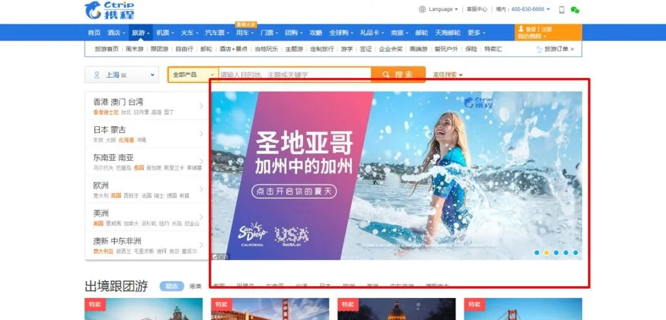Open the 上海站 city selector
666x320 pixels.
(x=122, y=75)
